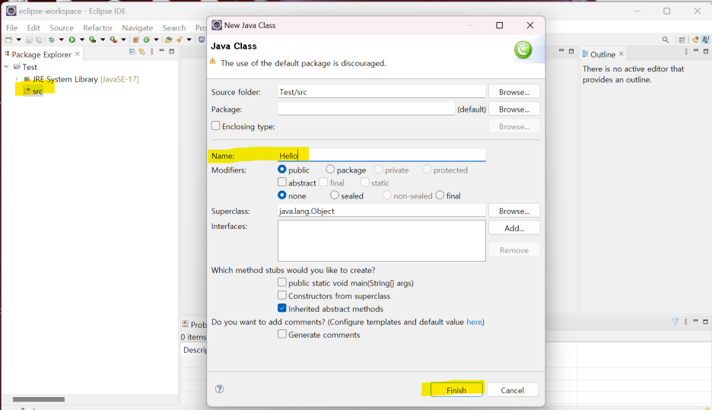Viewport: 712px width, 410px height.
Task: Open the Run dropdown arrow
Action: tap(81, 40)
